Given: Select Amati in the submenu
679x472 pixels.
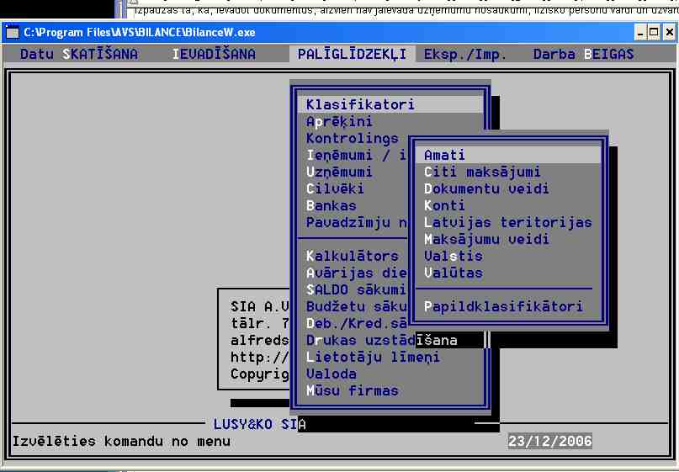Looking at the screenshot, I should click(444, 155).
